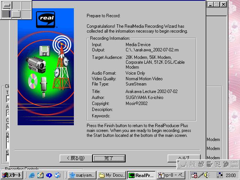Click the Real logo in the wizard

[x=46, y=19]
